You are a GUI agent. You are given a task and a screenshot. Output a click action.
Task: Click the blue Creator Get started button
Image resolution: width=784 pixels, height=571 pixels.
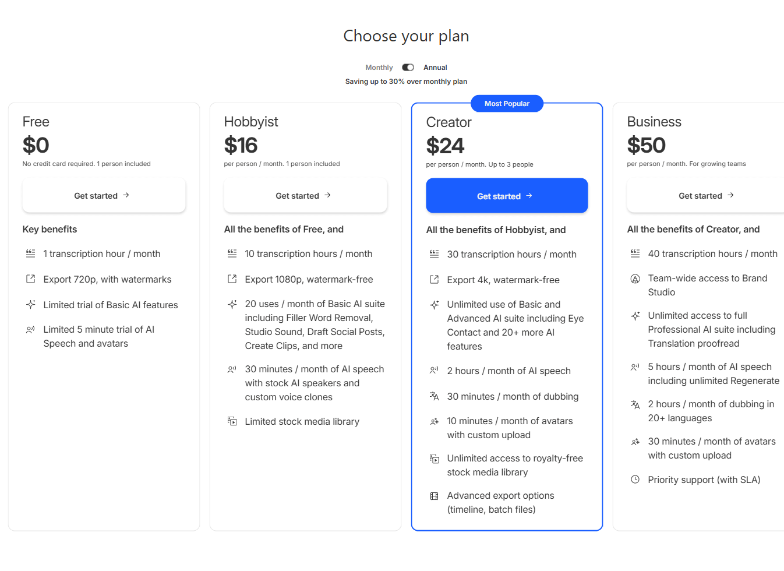pyautogui.click(x=507, y=196)
